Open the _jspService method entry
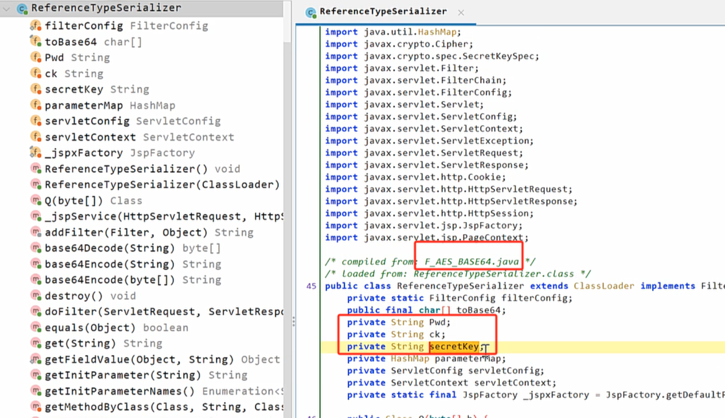The width and height of the screenshot is (725, 418). coord(164,216)
